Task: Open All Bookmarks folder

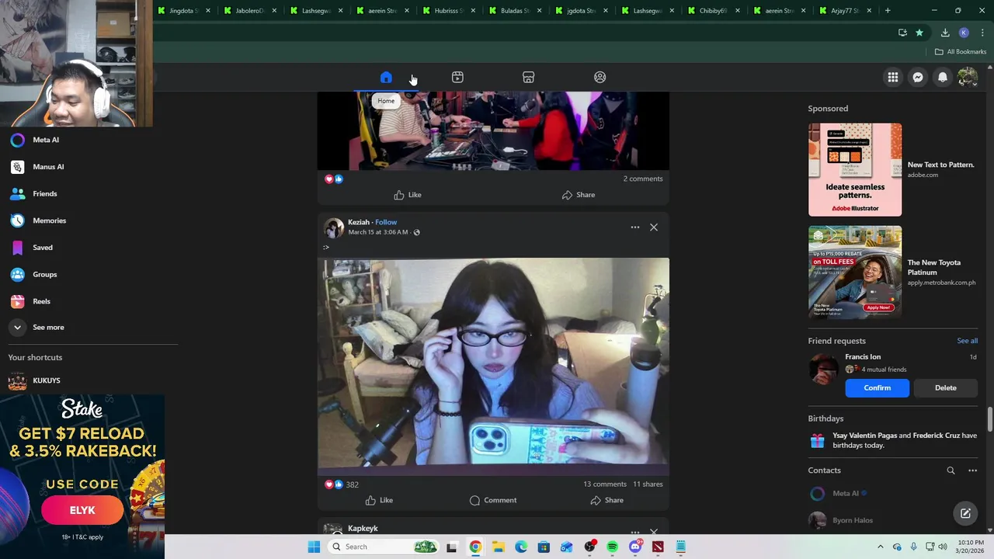Action: click(961, 52)
